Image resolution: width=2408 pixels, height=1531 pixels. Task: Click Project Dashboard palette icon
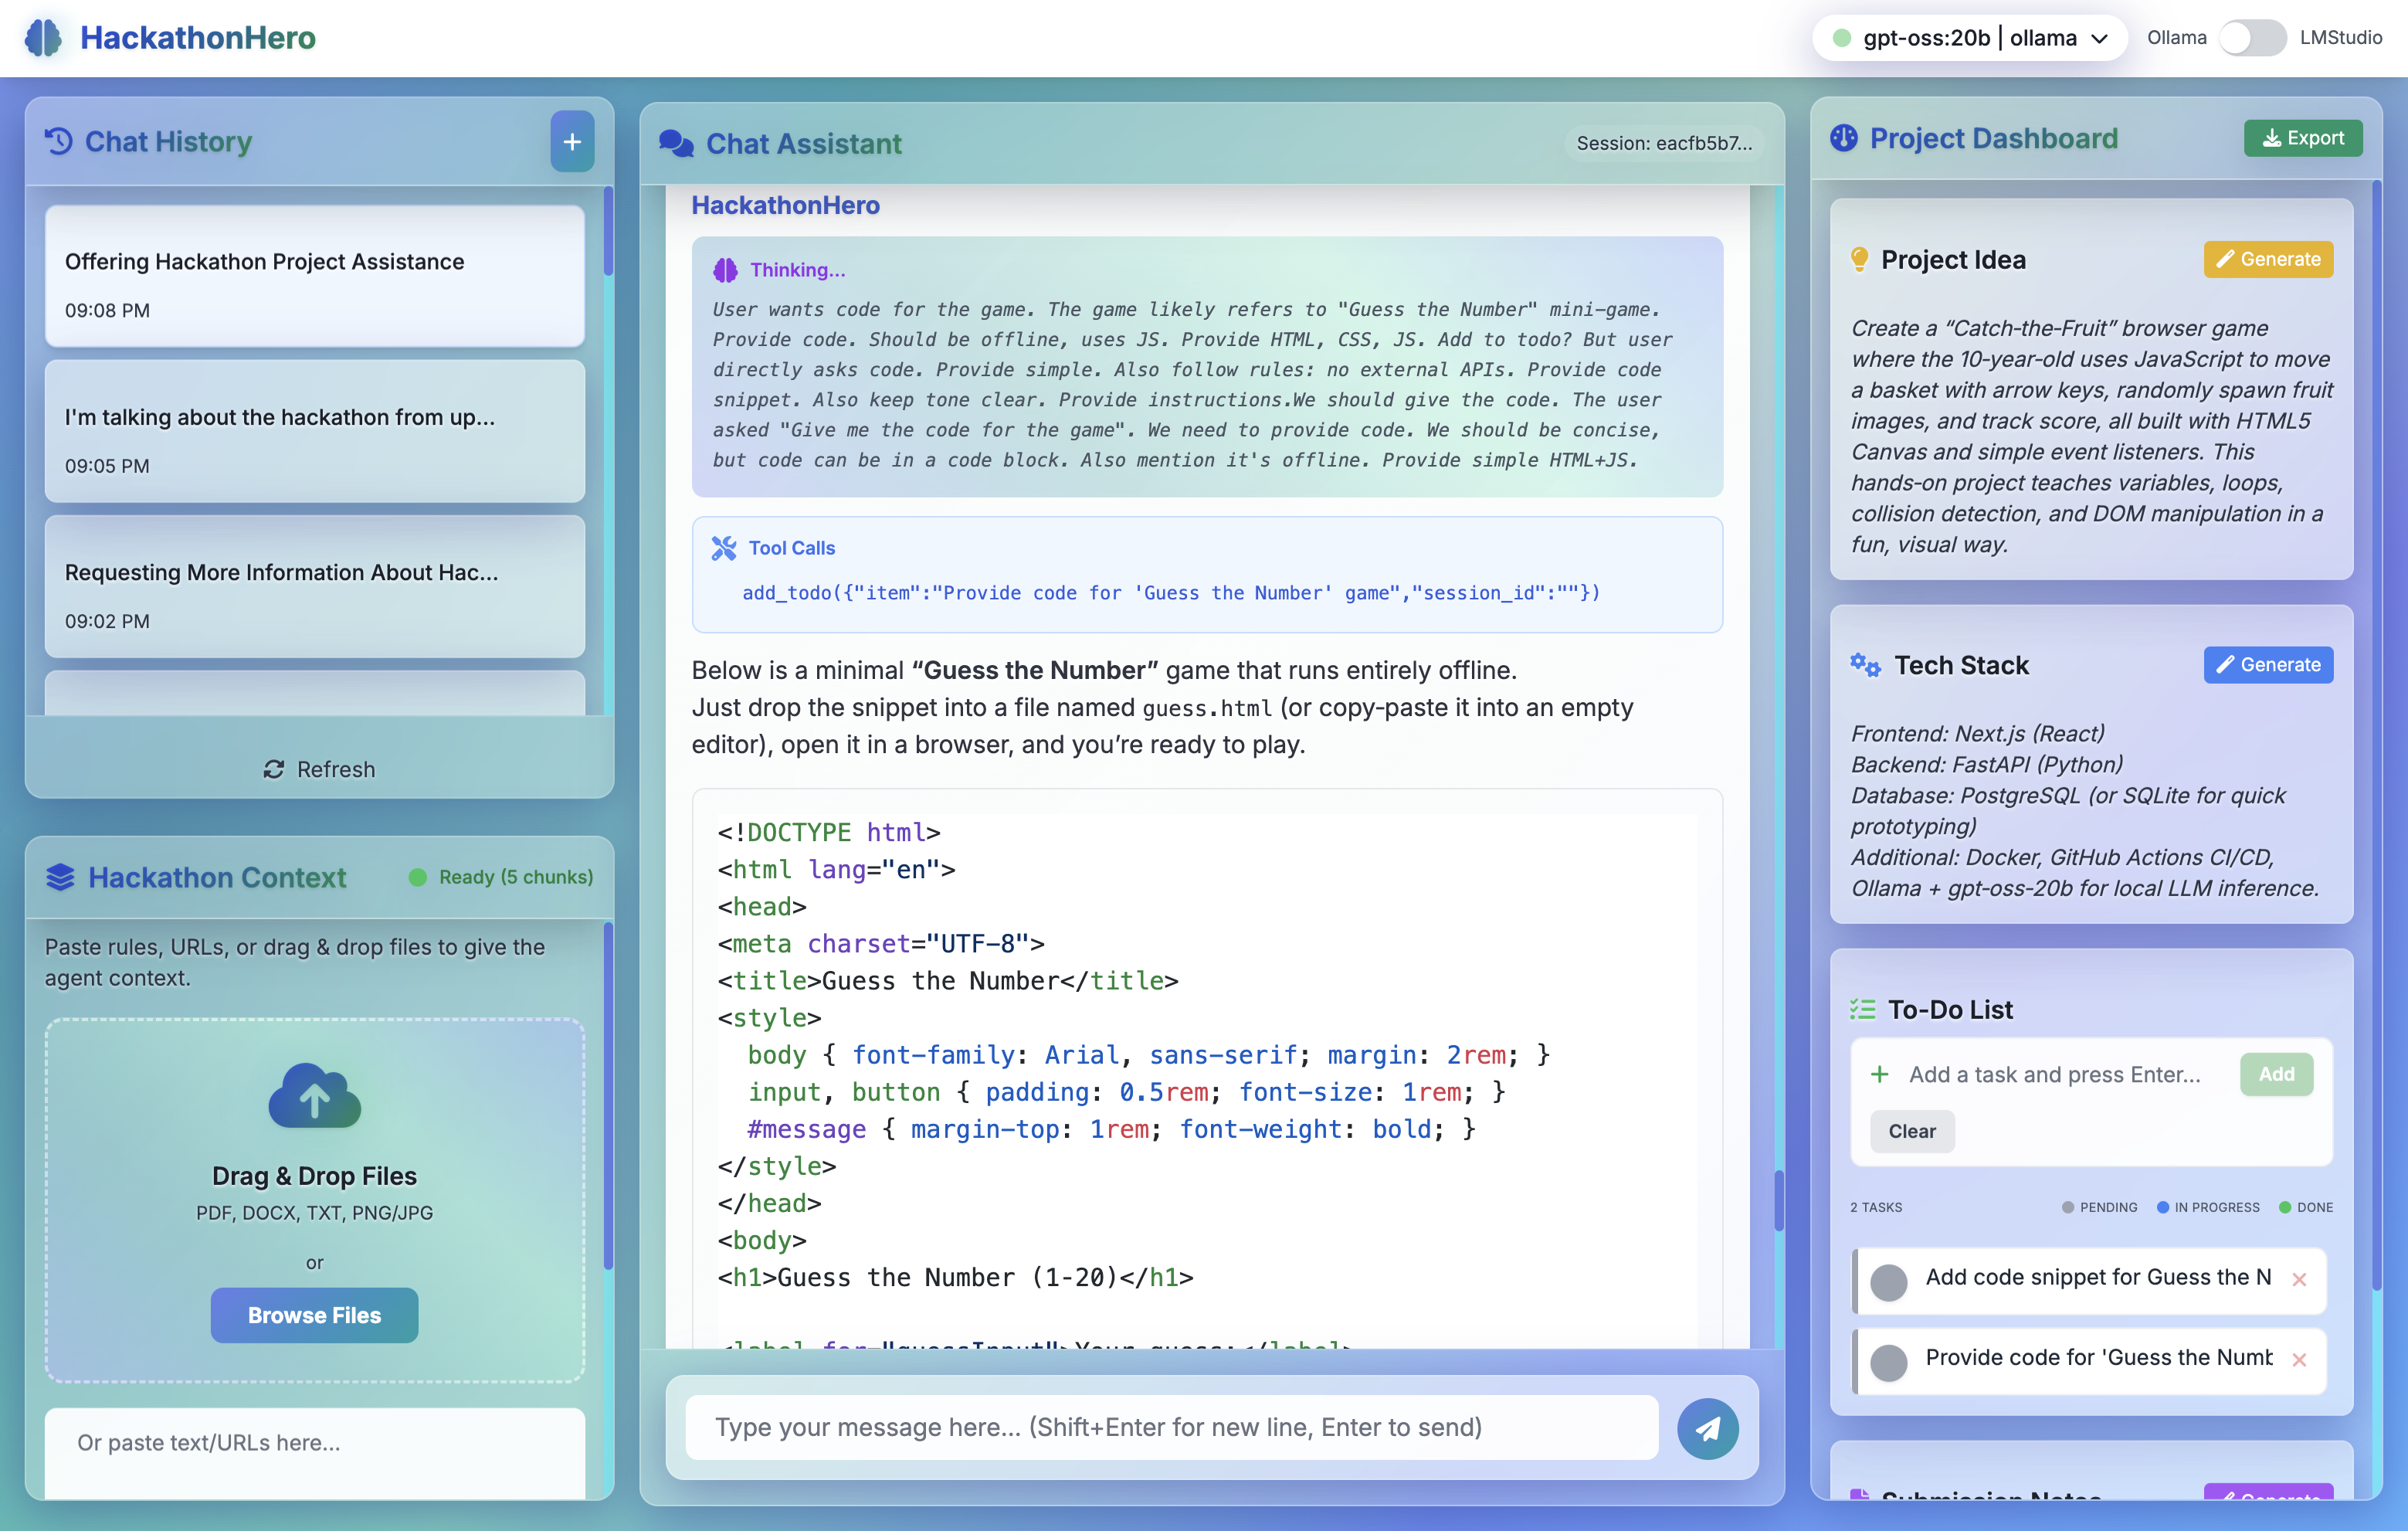point(1843,138)
